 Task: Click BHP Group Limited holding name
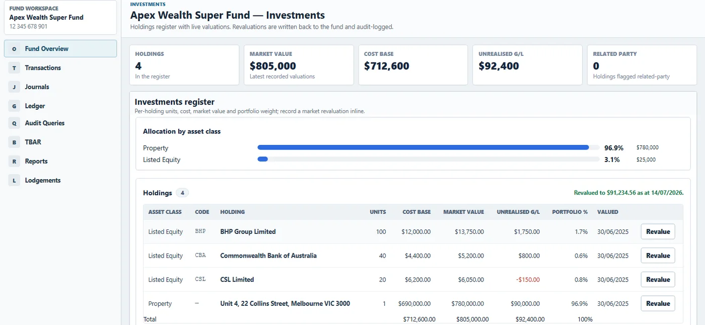[x=248, y=232]
